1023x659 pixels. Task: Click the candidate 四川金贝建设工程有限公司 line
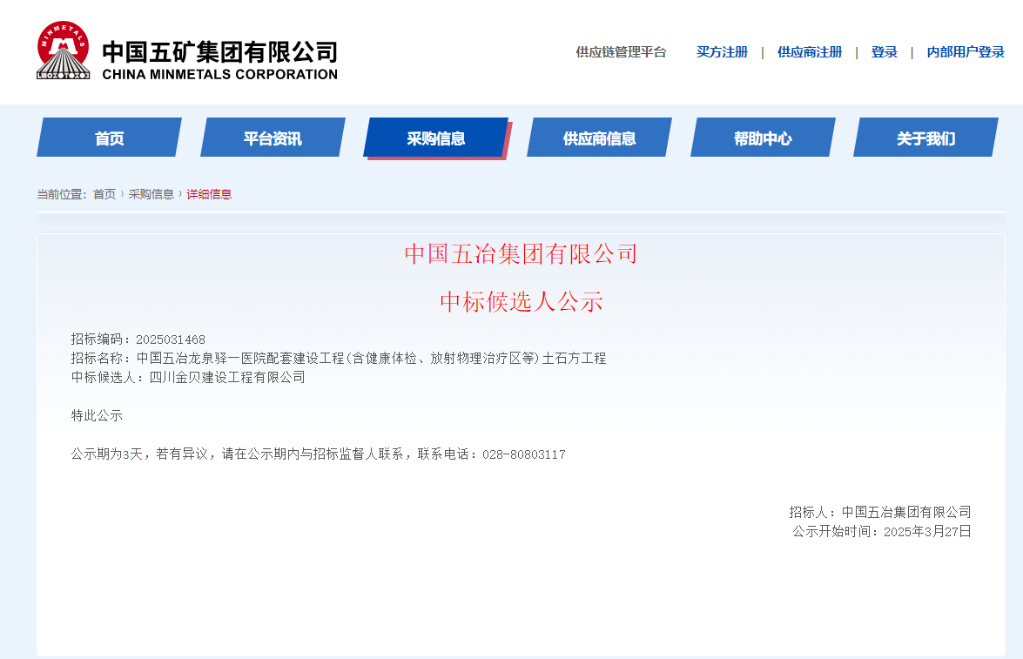[x=188, y=377]
